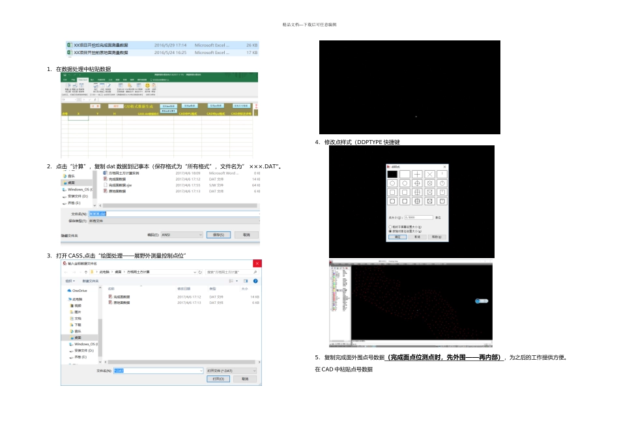The image size is (619, 438).
Task: Select the short vertical tick point style
Action: (x=442, y=174)
